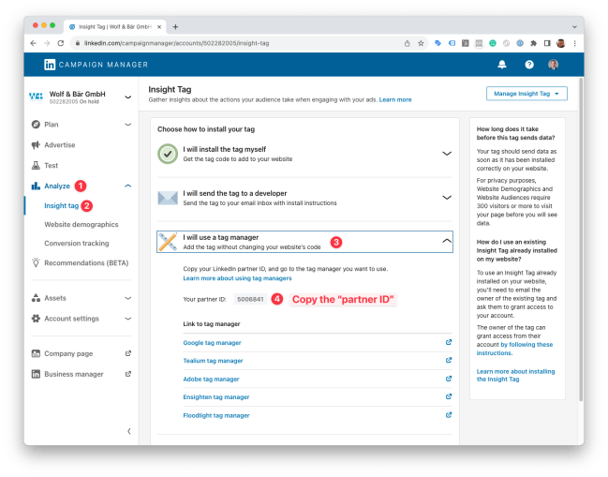
Task: Open 'Learn more about using tag managers' link
Action: (x=237, y=278)
